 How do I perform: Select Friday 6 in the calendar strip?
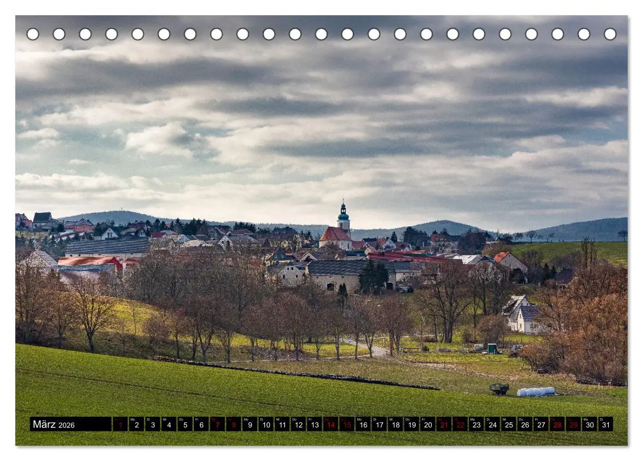point(201,424)
